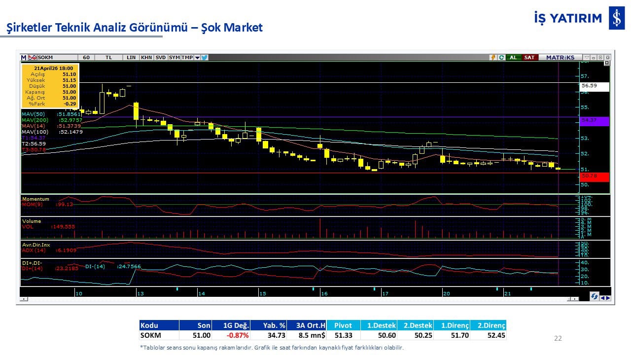631x355 pixels.
Task: Click the Twitter bird icon
Action: click(205, 58)
